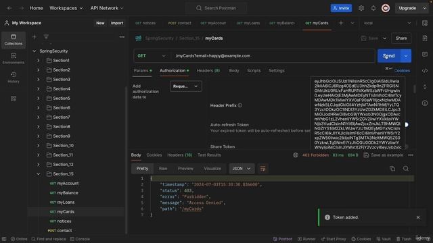
Task: Expand the Section_10 folder
Action: (39, 146)
